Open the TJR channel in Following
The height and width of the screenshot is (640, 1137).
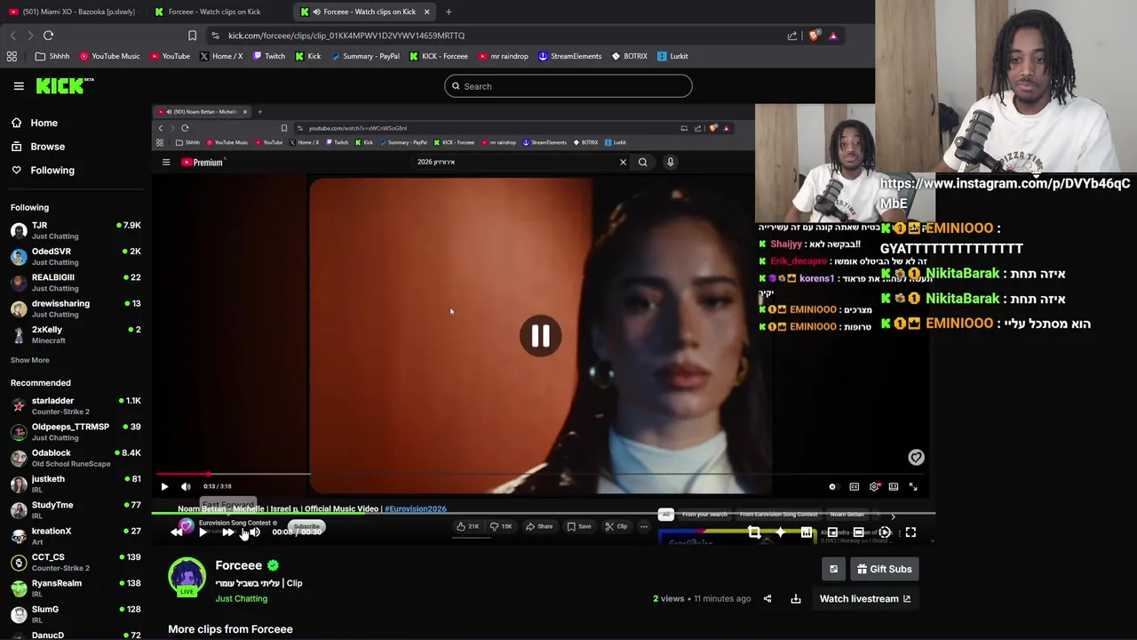coord(76,230)
